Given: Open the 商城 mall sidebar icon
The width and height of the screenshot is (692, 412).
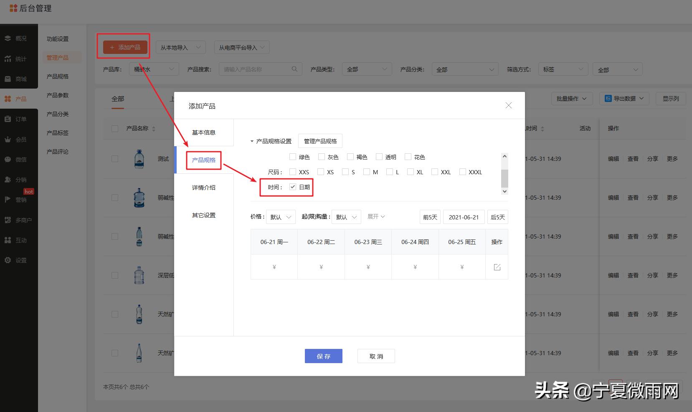Looking at the screenshot, I should [19, 78].
